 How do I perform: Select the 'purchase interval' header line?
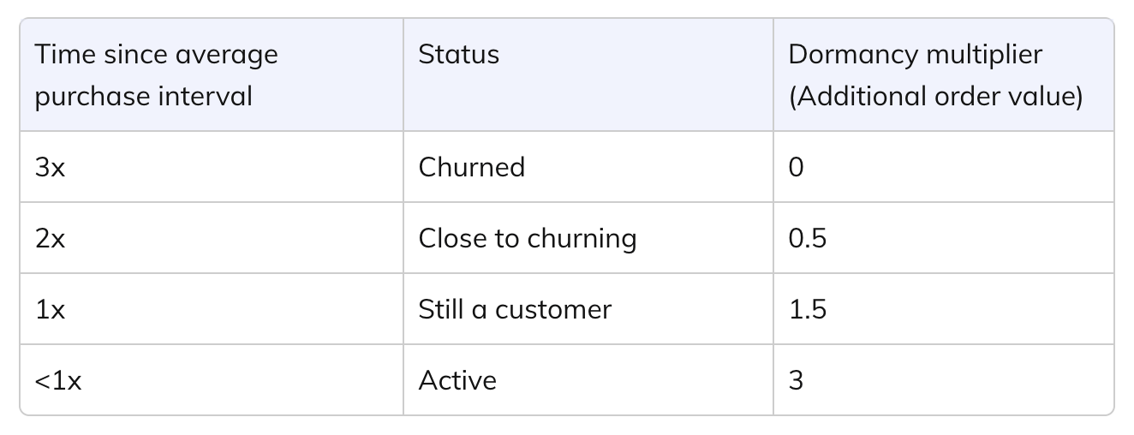(143, 97)
